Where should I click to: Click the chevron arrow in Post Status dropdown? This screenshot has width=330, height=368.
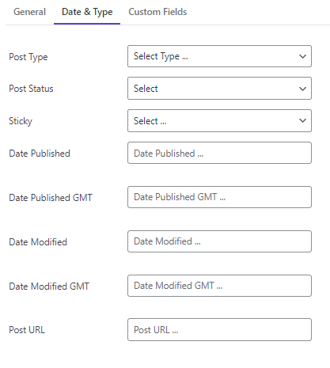[x=302, y=89]
